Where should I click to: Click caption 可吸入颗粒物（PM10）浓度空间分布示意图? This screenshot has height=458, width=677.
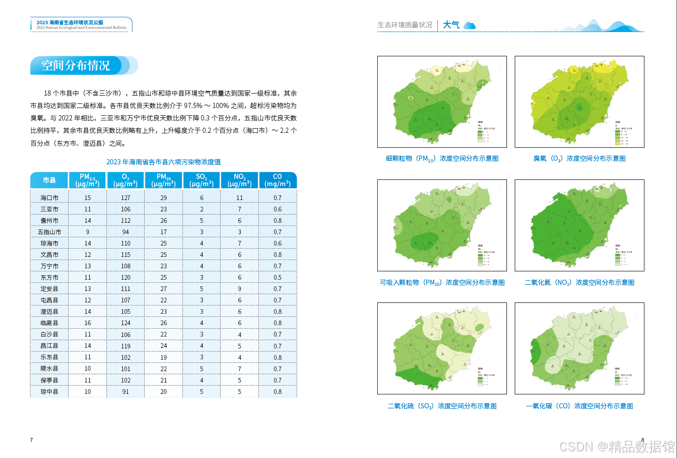(x=442, y=283)
